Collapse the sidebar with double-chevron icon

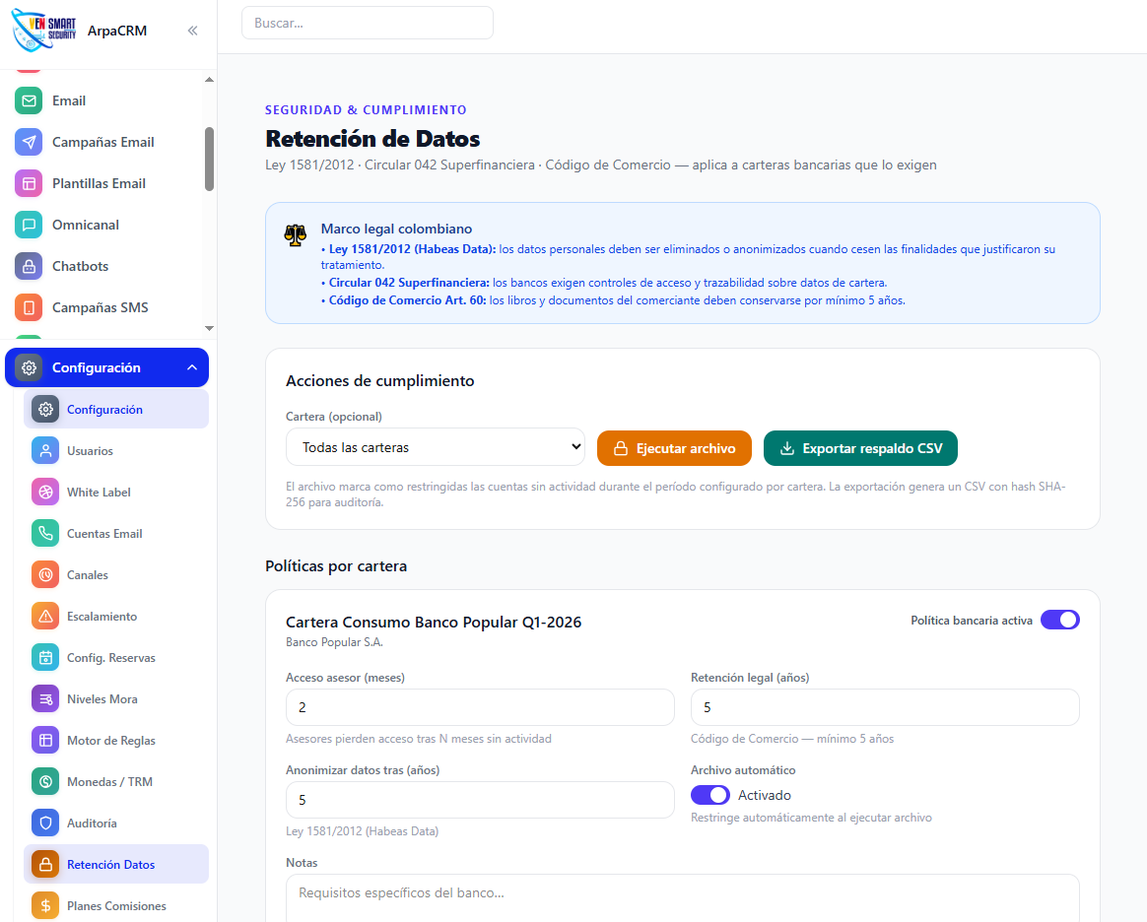[x=192, y=30]
